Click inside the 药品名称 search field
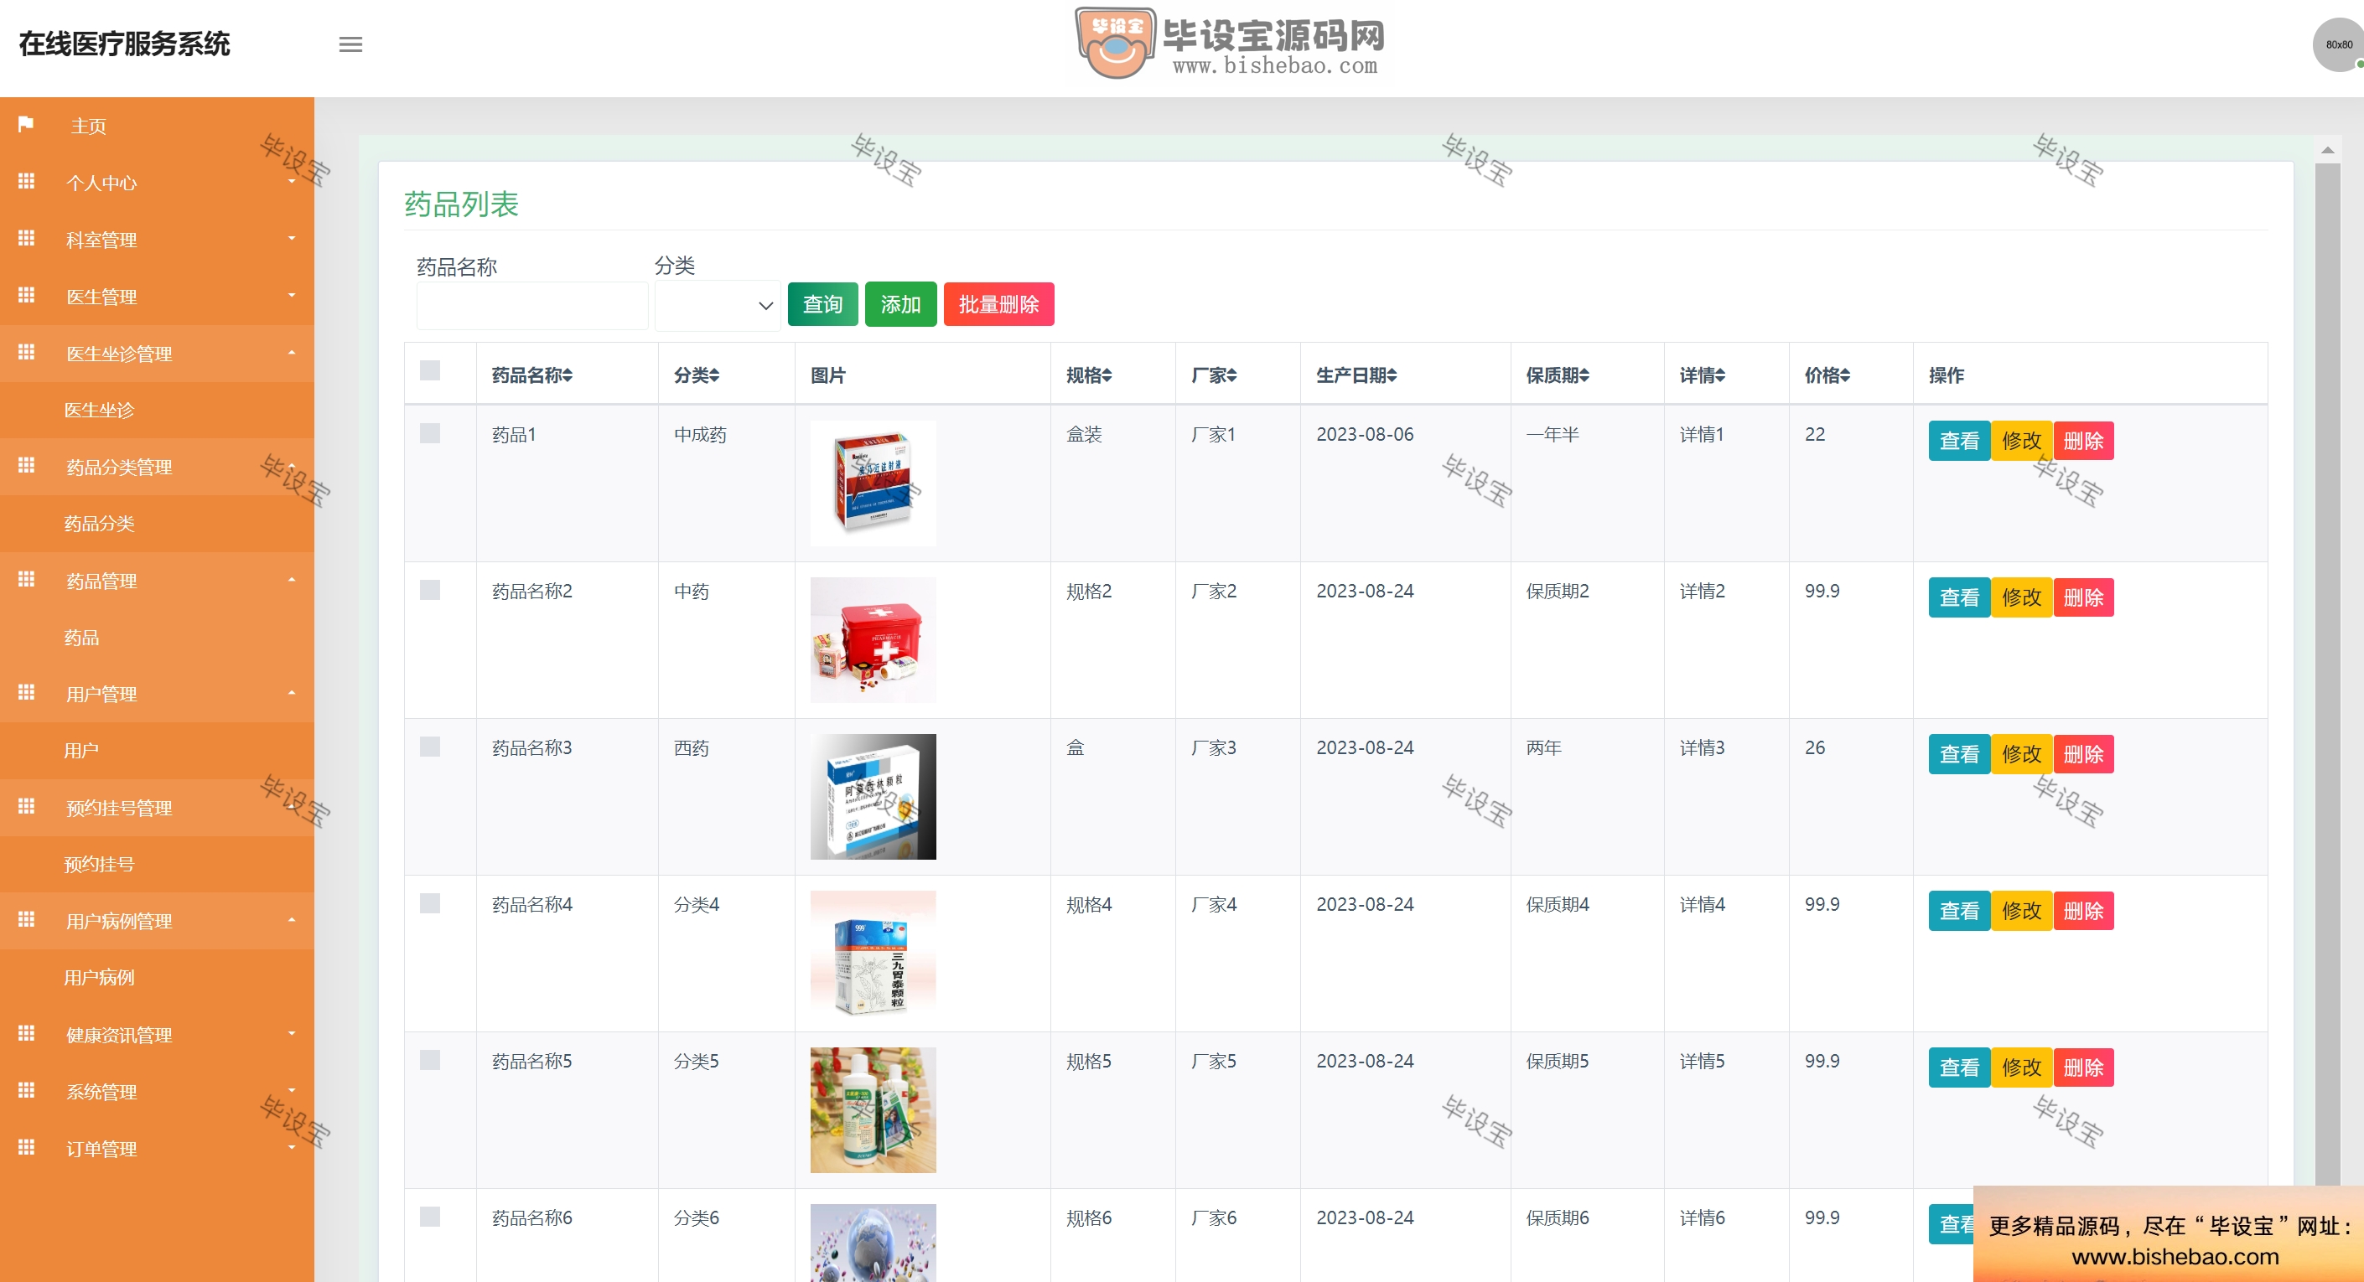 (x=532, y=307)
